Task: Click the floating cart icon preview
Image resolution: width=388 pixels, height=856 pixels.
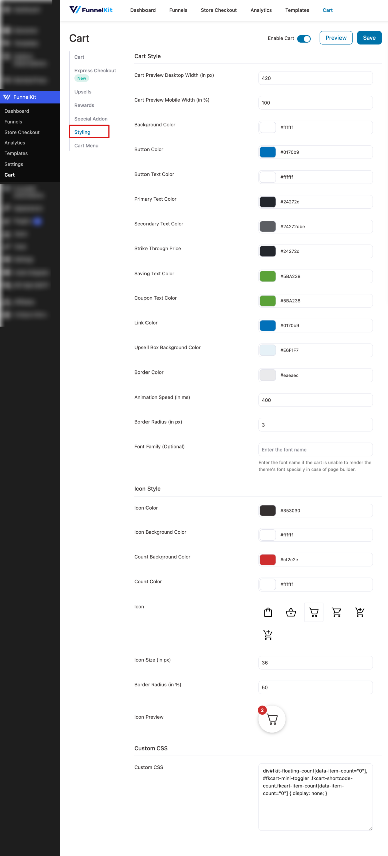Action: click(272, 719)
